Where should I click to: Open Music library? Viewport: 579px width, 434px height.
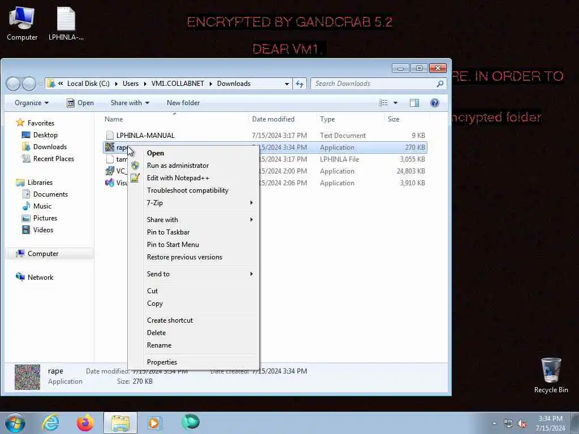pos(37,206)
